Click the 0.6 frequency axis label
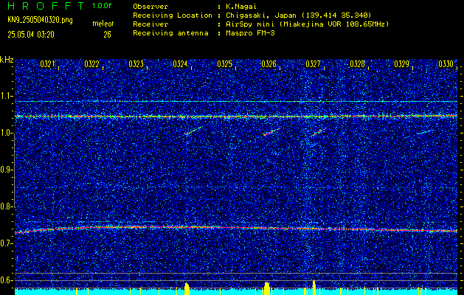The height and width of the screenshot is (295, 464). [x=6, y=280]
